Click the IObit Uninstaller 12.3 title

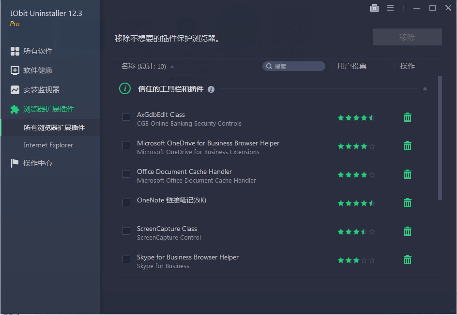pos(46,14)
